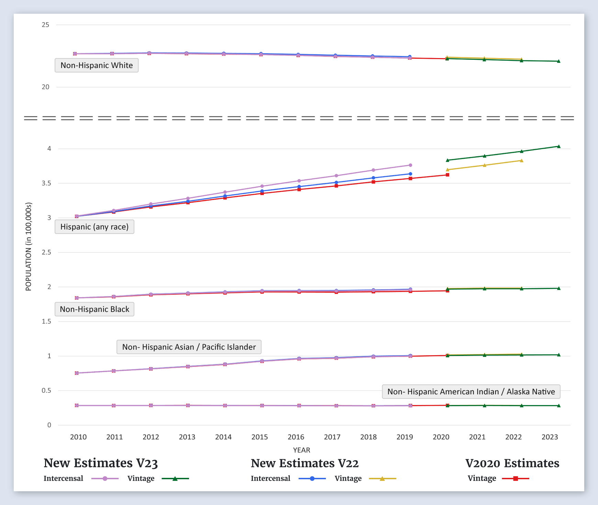The height and width of the screenshot is (505, 598).
Task: Pick the blue 2019 point on Hispanic line
Action: click(410, 174)
